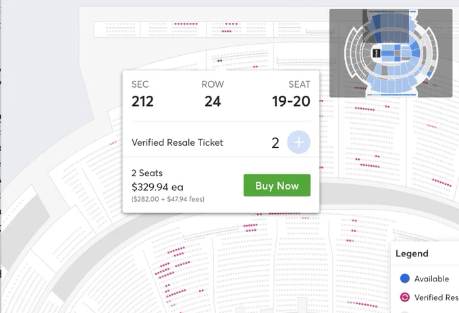Increase ticket quantity with the plus icon
The height and width of the screenshot is (313, 459).
(298, 142)
